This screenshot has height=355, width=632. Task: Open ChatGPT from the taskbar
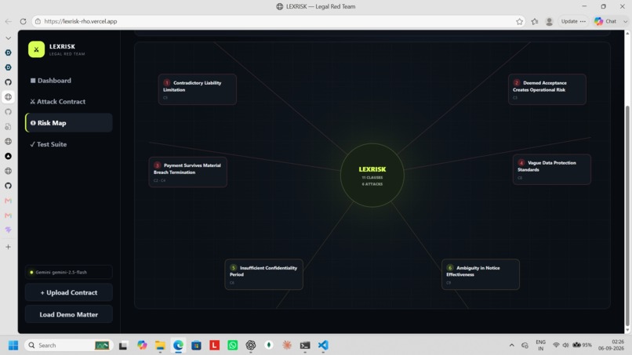point(251,346)
